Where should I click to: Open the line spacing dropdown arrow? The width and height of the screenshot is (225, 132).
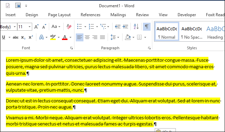[x=118, y=38]
